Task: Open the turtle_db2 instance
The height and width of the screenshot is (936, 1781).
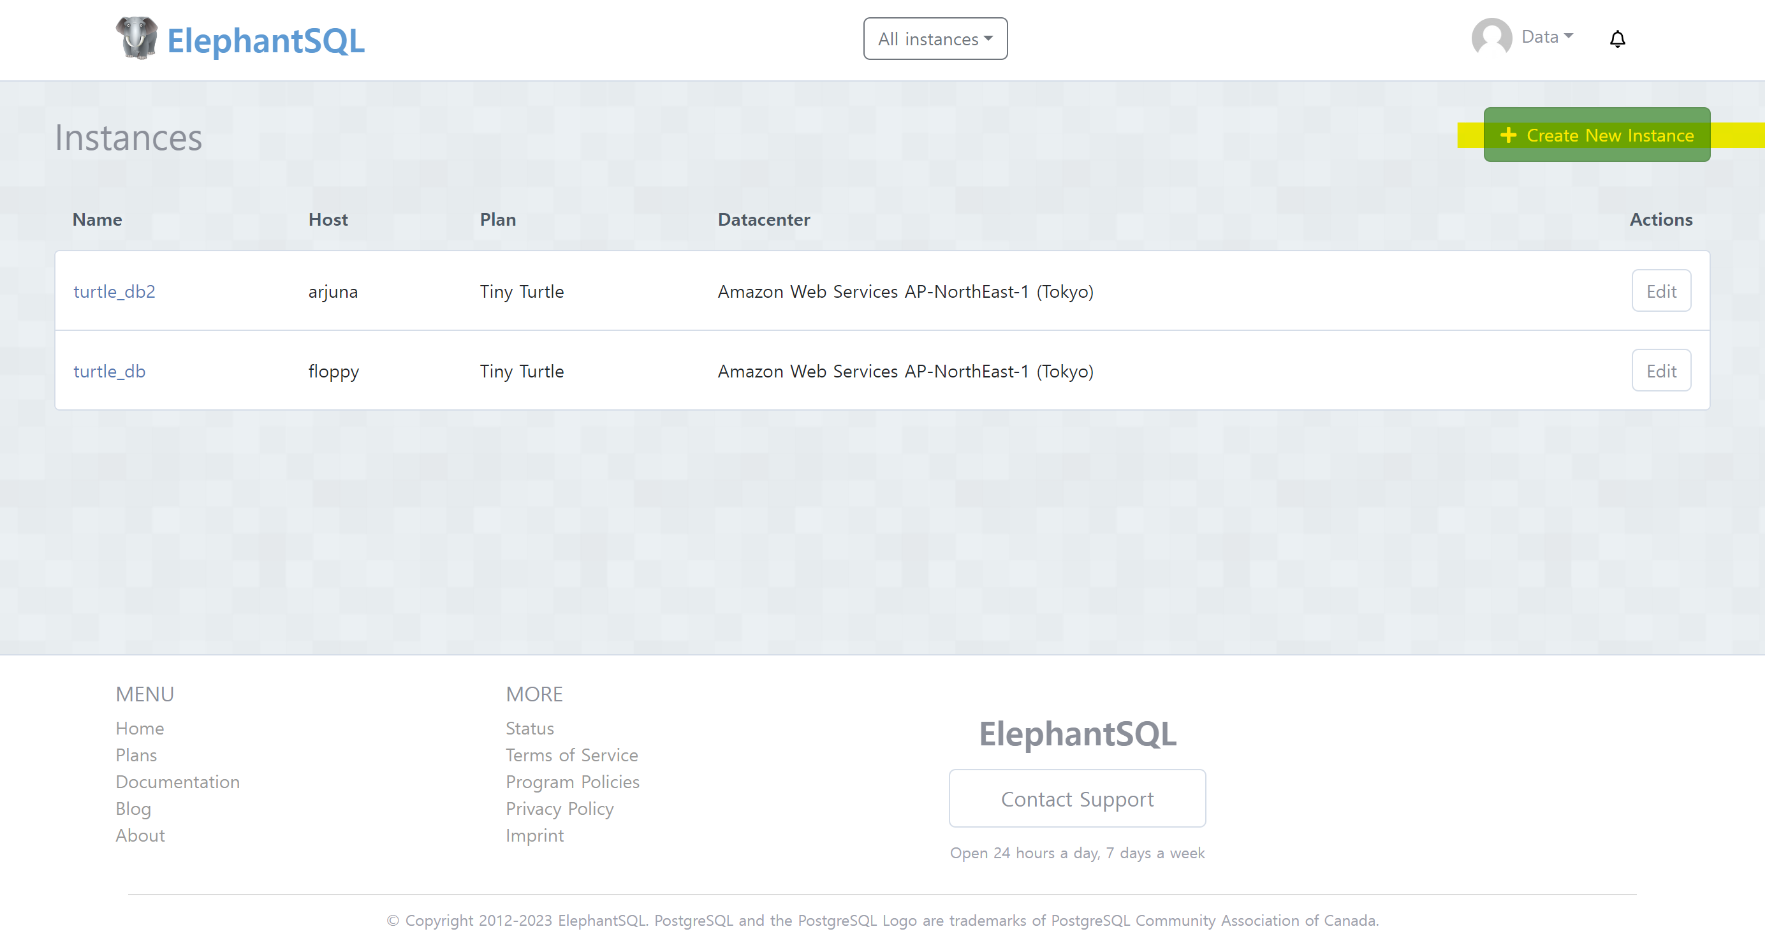Action: pos(114,292)
